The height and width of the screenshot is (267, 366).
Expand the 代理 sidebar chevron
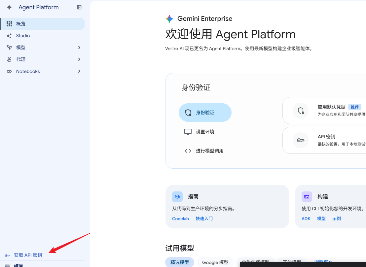click(79, 59)
